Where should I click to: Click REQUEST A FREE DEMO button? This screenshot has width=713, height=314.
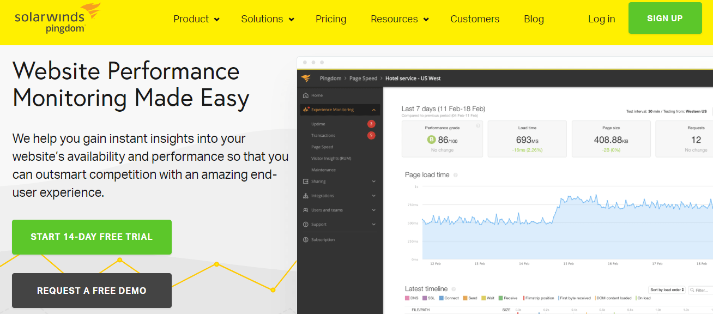click(92, 291)
